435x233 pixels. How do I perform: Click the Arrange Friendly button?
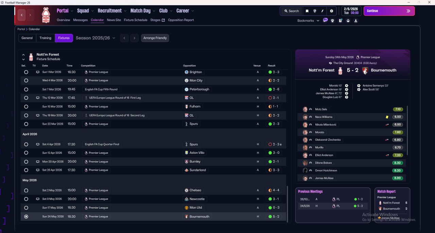point(155,38)
